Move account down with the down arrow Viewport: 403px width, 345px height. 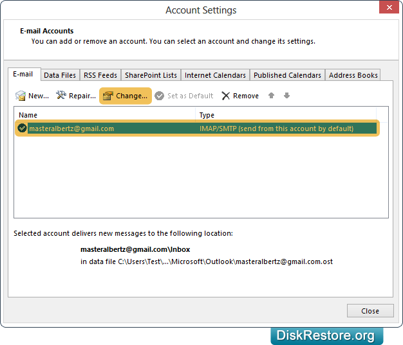coord(287,96)
